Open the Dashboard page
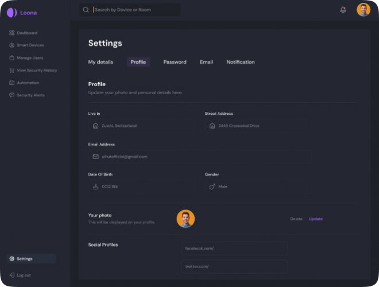 [24, 33]
